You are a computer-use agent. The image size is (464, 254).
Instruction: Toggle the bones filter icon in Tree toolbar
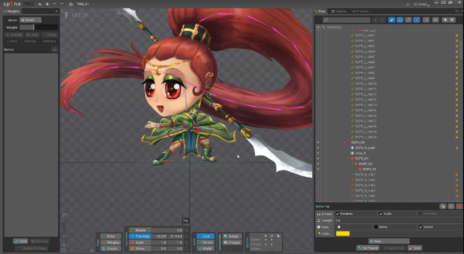click(392, 20)
